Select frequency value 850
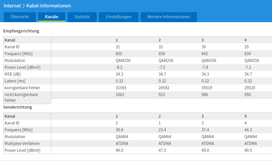Image resolution: width=272 pixels, height=162 pixels. click(x=119, y=54)
